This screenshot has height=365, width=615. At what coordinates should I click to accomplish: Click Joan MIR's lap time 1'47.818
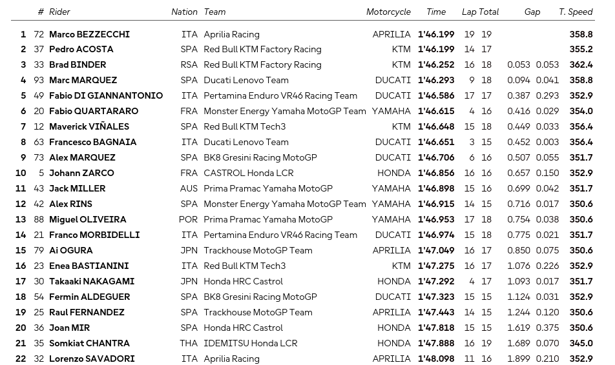tap(436, 328)
